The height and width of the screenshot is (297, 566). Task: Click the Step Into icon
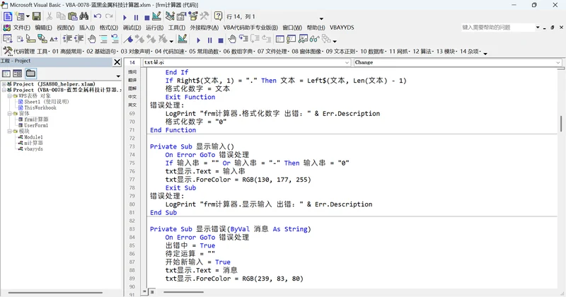[243, 39]
